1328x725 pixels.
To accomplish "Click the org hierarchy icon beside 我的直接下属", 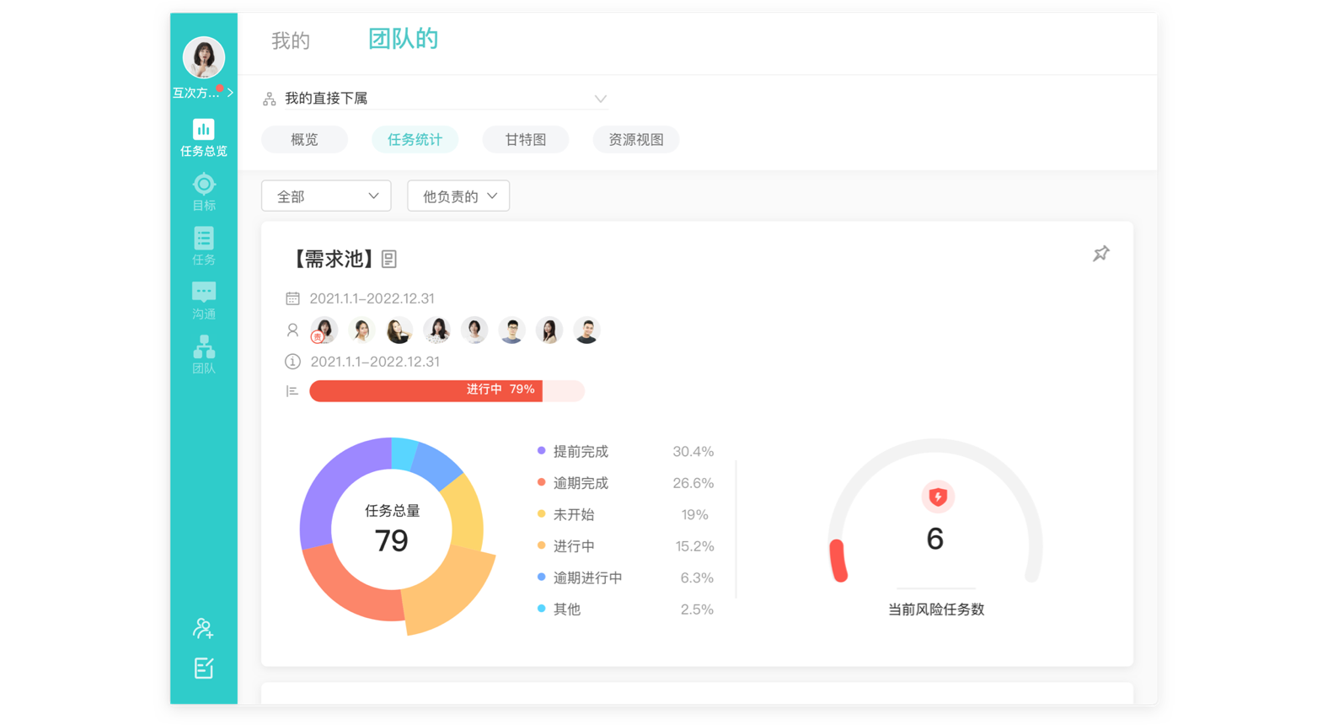I will click(x=270, y=99).
